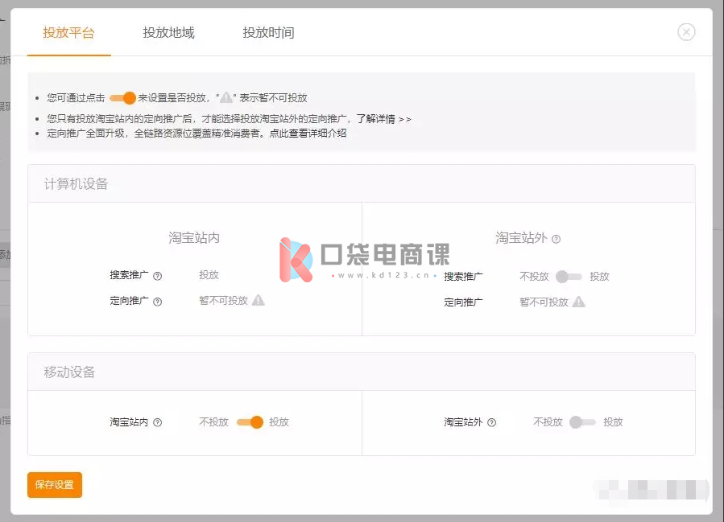Toggle the mobile 淘宝站内 switch
The image size is (724, 522).
click(x=250, y=422)
